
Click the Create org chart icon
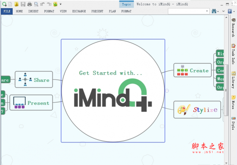[182, 70]
